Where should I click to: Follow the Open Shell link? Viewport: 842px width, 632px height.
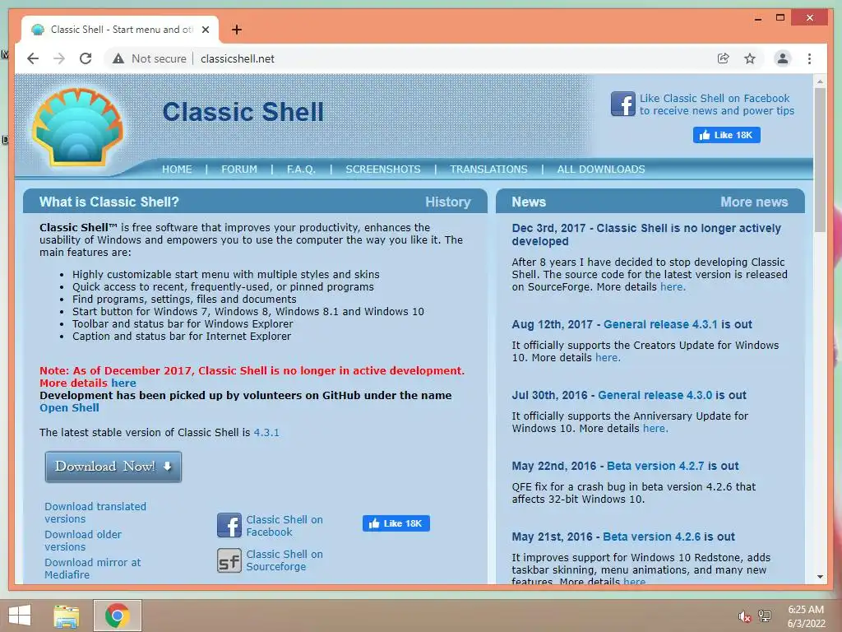point(69,408)
